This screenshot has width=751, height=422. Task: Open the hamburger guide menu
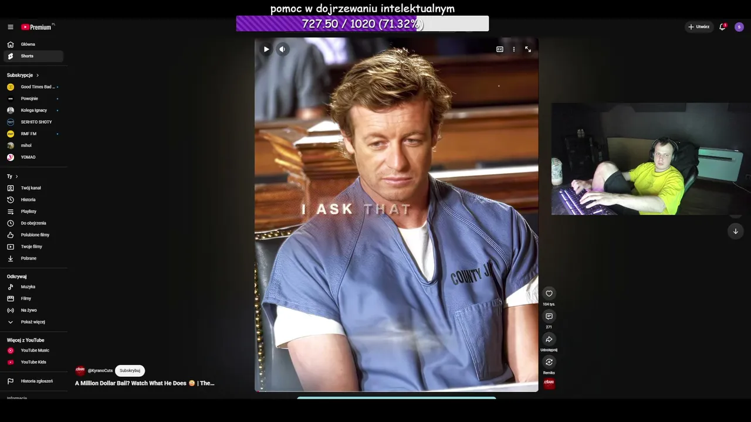point(10,27)
